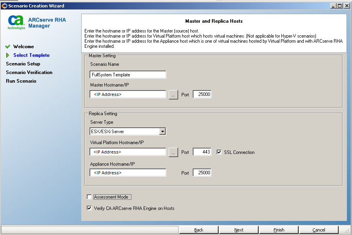The width and height of the screenshot is (352, 235).
Task: Click the window resize grip corner
Action: click(347, 231)
